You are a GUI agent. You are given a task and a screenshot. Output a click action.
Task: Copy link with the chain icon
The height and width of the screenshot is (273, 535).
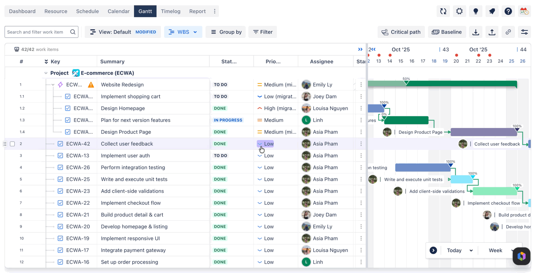coord(508,32)
